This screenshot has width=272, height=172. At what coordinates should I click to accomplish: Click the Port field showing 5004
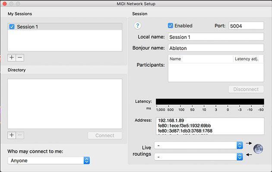click(x=246, y=25)
